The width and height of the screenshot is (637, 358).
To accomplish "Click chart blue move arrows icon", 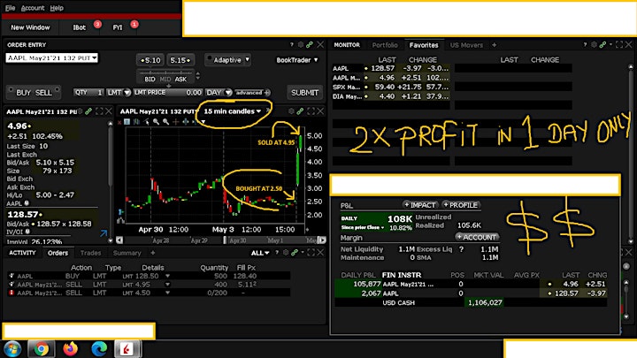I will 185,121.
